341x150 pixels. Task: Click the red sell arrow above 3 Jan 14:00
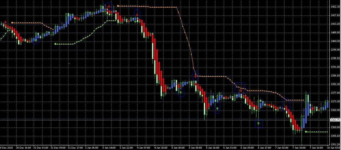point(109,6)
